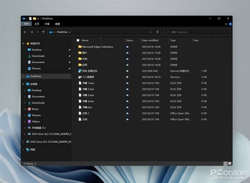Open the recent locations dropdown arrow
The width and height of the screenshot is (250, 183).
point(37,32)
